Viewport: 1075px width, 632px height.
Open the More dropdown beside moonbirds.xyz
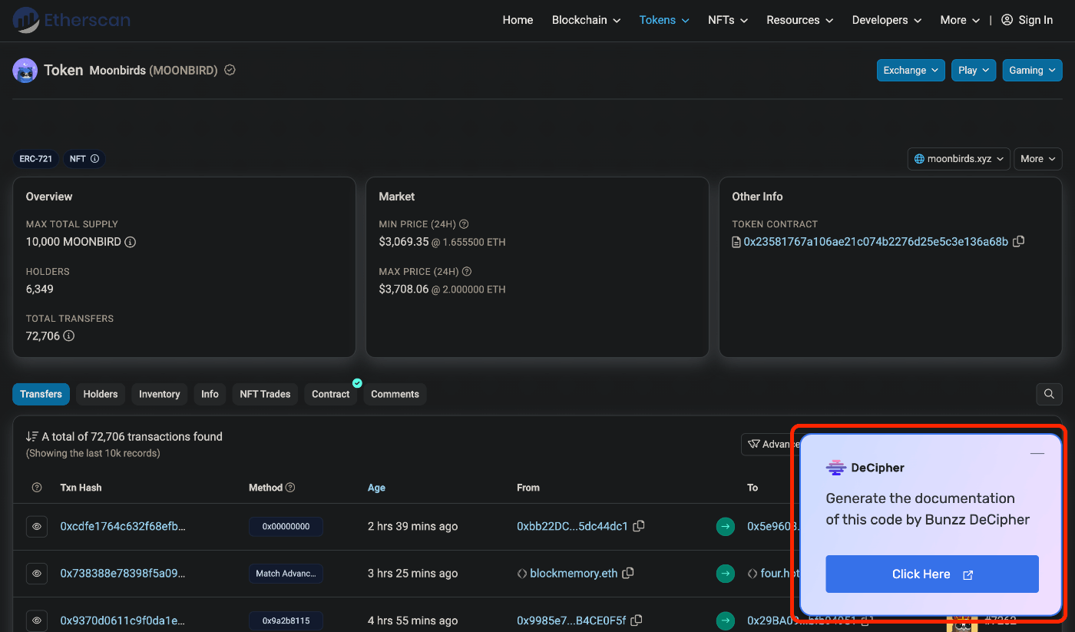pyautogui.click(x=1038, y=159)
